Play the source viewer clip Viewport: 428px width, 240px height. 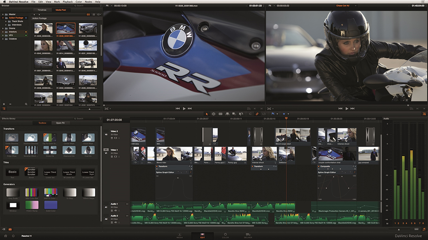pyautogui.click(x=184, y=109)
